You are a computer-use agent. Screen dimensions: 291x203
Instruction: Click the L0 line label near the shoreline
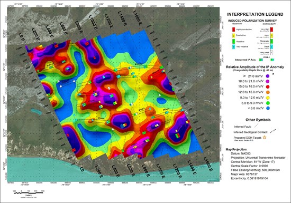pos(82,169)
